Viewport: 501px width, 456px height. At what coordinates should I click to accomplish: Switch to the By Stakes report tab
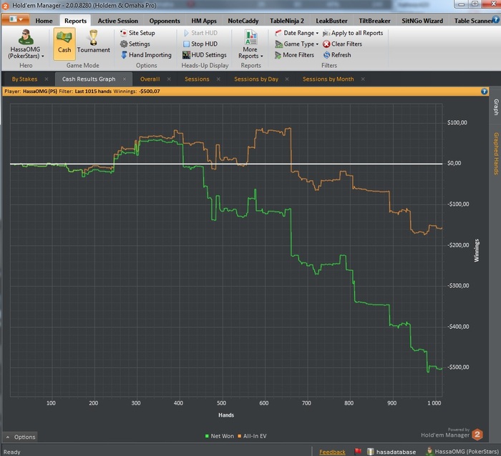[24, 79]
